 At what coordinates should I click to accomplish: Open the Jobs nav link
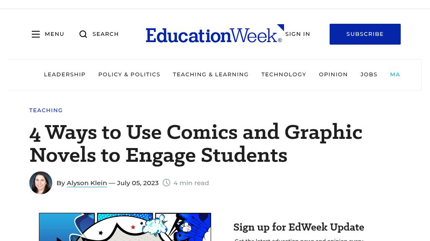pos(369,75)
